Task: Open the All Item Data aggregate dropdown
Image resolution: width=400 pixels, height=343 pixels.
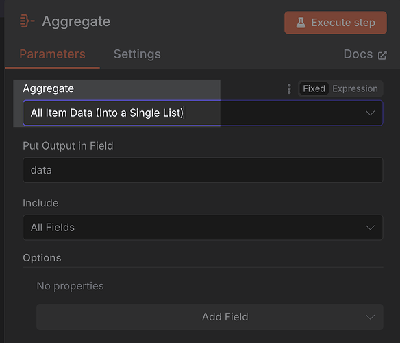Action: 203,113
